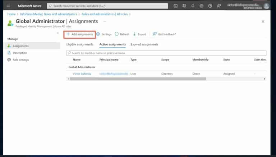Click the horizontal scrollbar thumb

[138, 79]
